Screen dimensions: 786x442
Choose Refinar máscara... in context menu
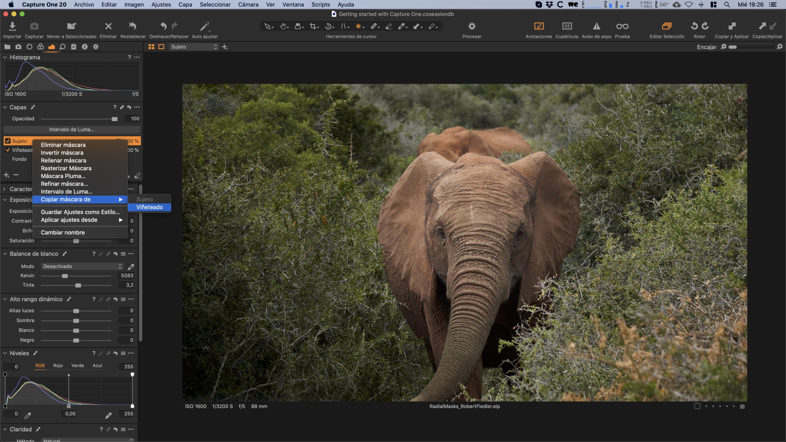click(x=80, y=184)
